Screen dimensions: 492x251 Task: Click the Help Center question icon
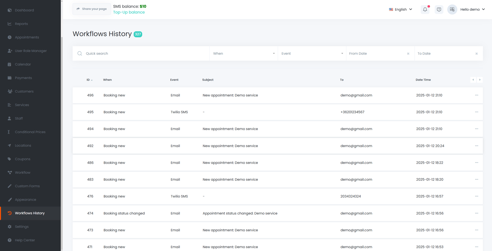tap(10, 240)
